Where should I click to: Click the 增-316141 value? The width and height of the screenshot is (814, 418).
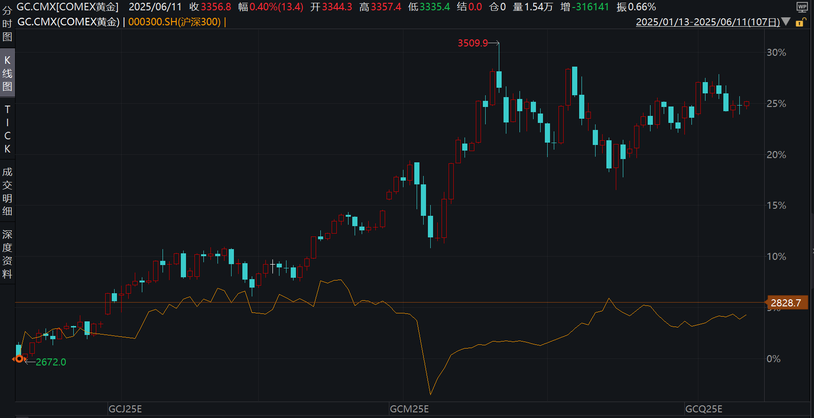click(x=585, y=7)
